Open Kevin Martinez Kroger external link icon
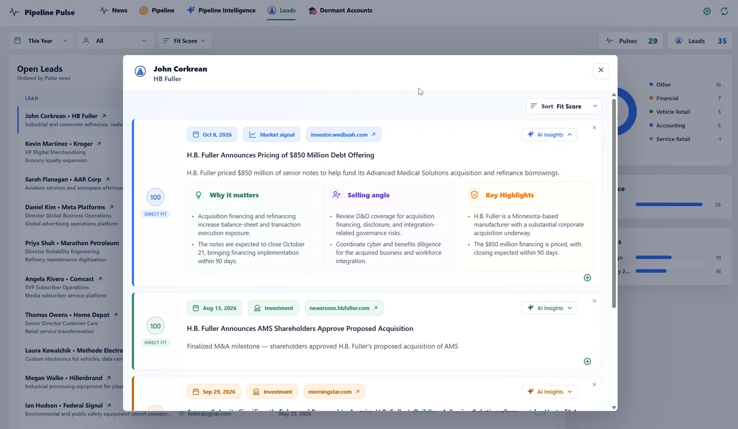 99,144
